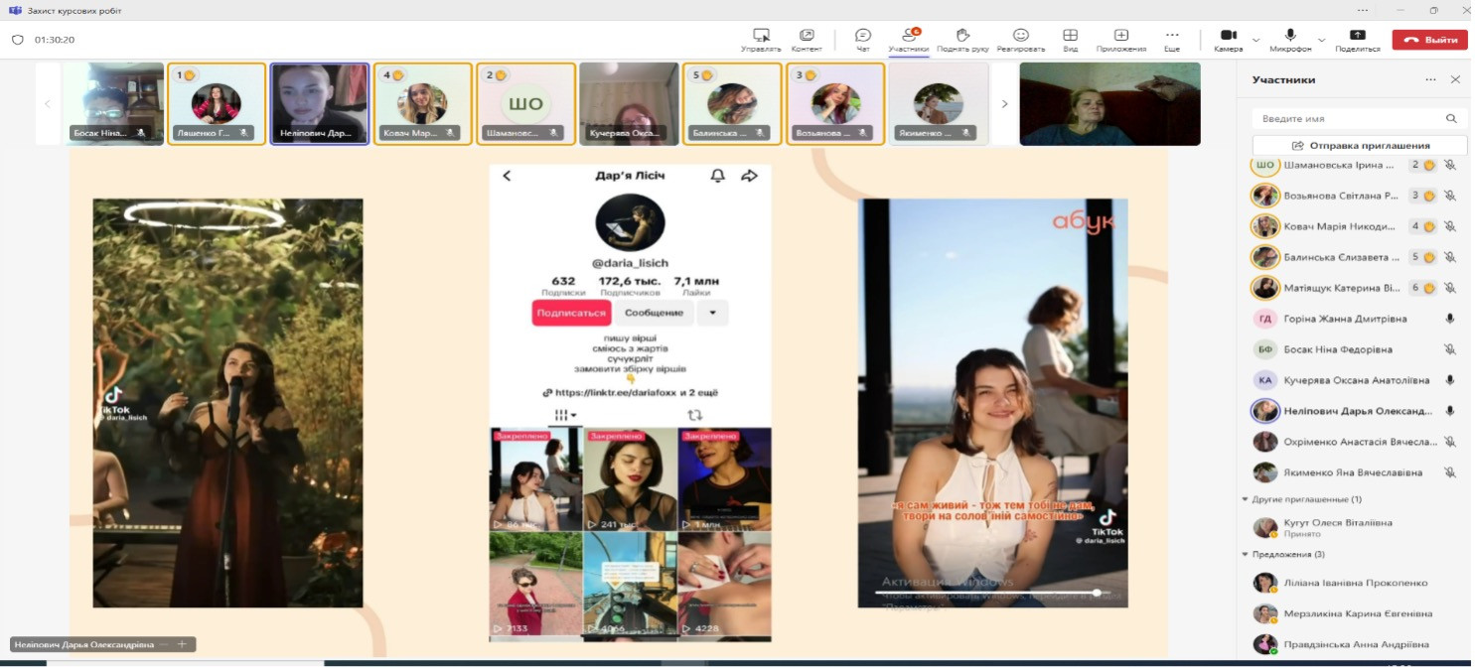Viewport: 1475px width, 670px height.
Task: Click the back arrow in TikTok profile header
Action: tap(507, 176)
